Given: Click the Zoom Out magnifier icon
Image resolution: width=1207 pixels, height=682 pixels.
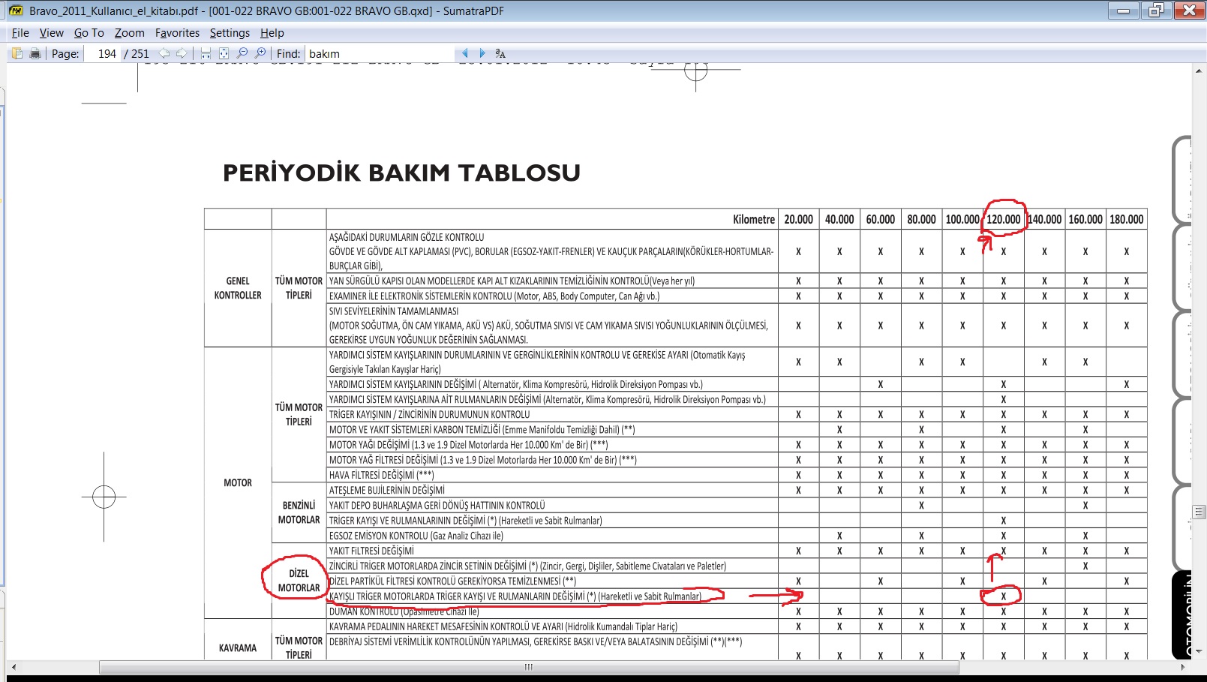Looking at the screenshot, I should coord(242,53).
